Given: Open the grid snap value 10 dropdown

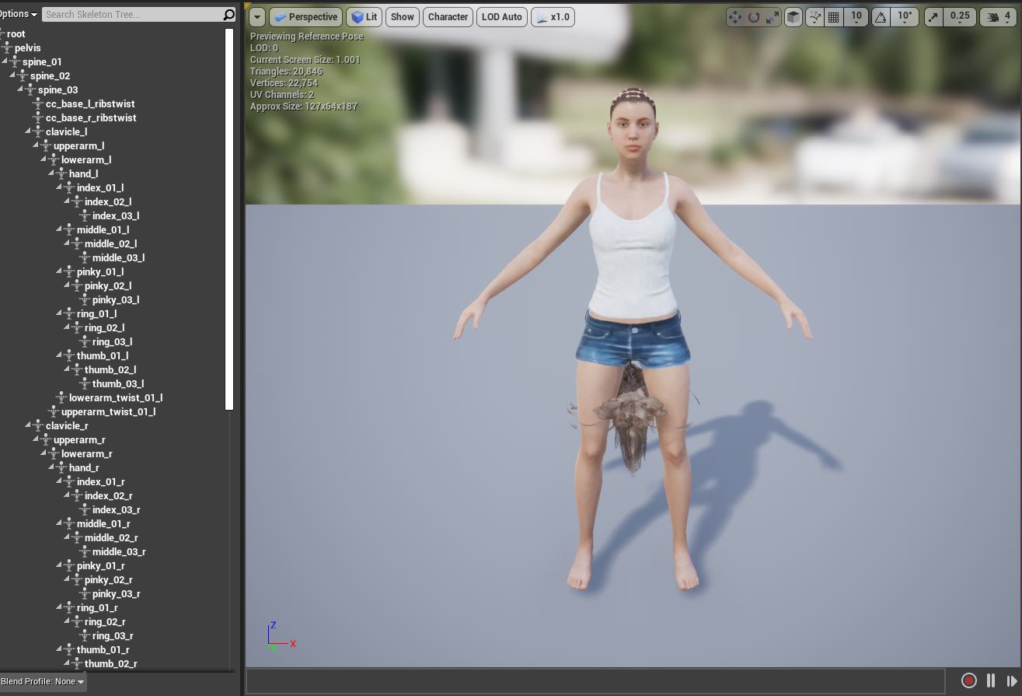Looking at the screenshot, I should 856,17.
